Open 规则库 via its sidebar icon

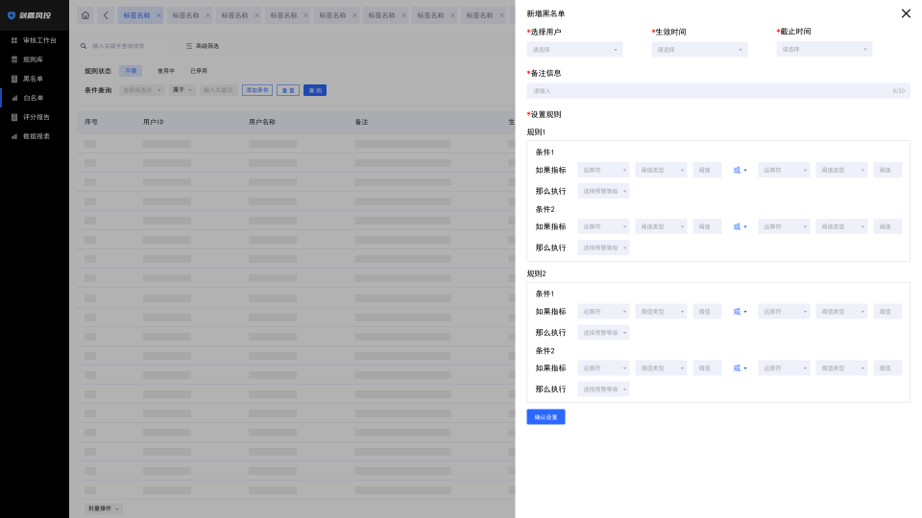pos(14,59)
